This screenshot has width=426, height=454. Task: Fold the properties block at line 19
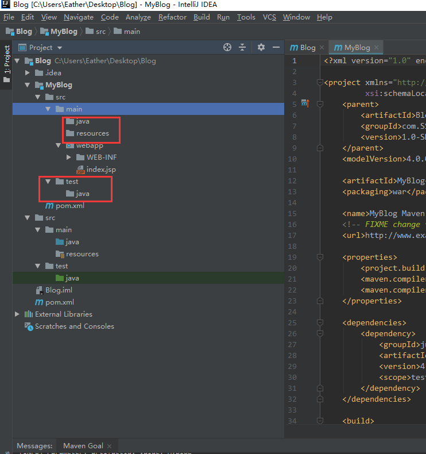(x=320, y=257)
